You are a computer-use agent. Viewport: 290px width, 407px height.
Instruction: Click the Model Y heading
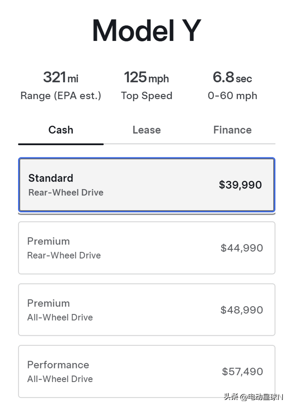pyautogui.click(x=146, y=31)
